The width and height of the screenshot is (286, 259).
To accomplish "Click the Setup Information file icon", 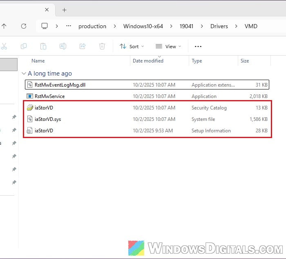I will pyautogui.click(x=29, y=131).
